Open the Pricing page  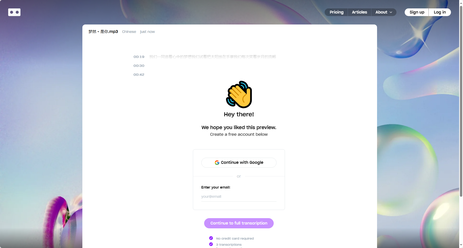pyautogui.click(x=336, y=12)
